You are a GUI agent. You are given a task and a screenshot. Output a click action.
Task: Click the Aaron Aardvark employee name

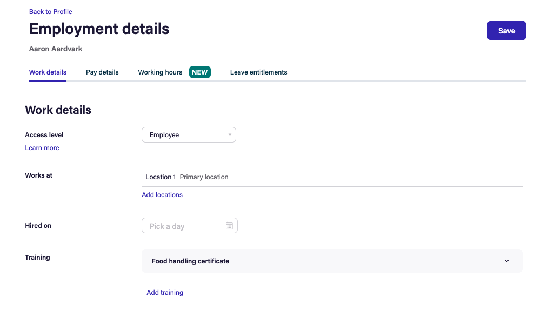point(56,49)
